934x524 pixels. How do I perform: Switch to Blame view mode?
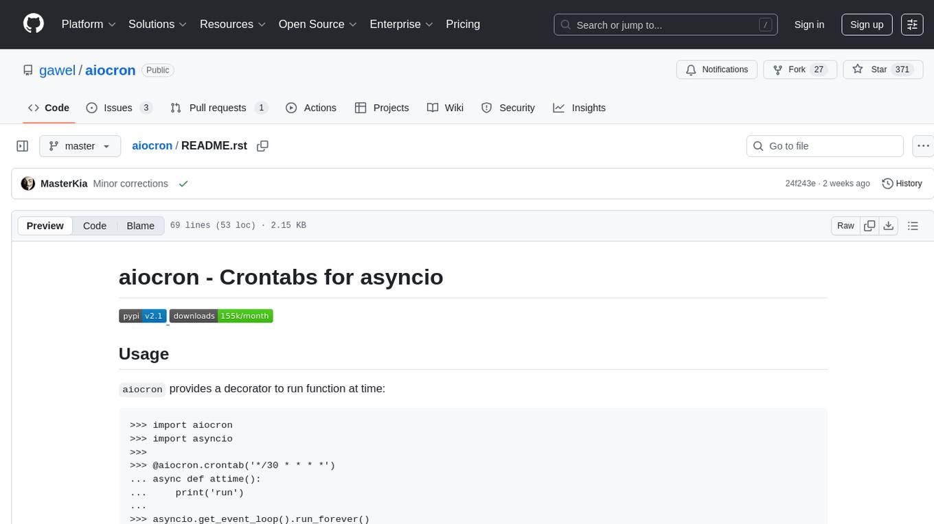(140, 226)
